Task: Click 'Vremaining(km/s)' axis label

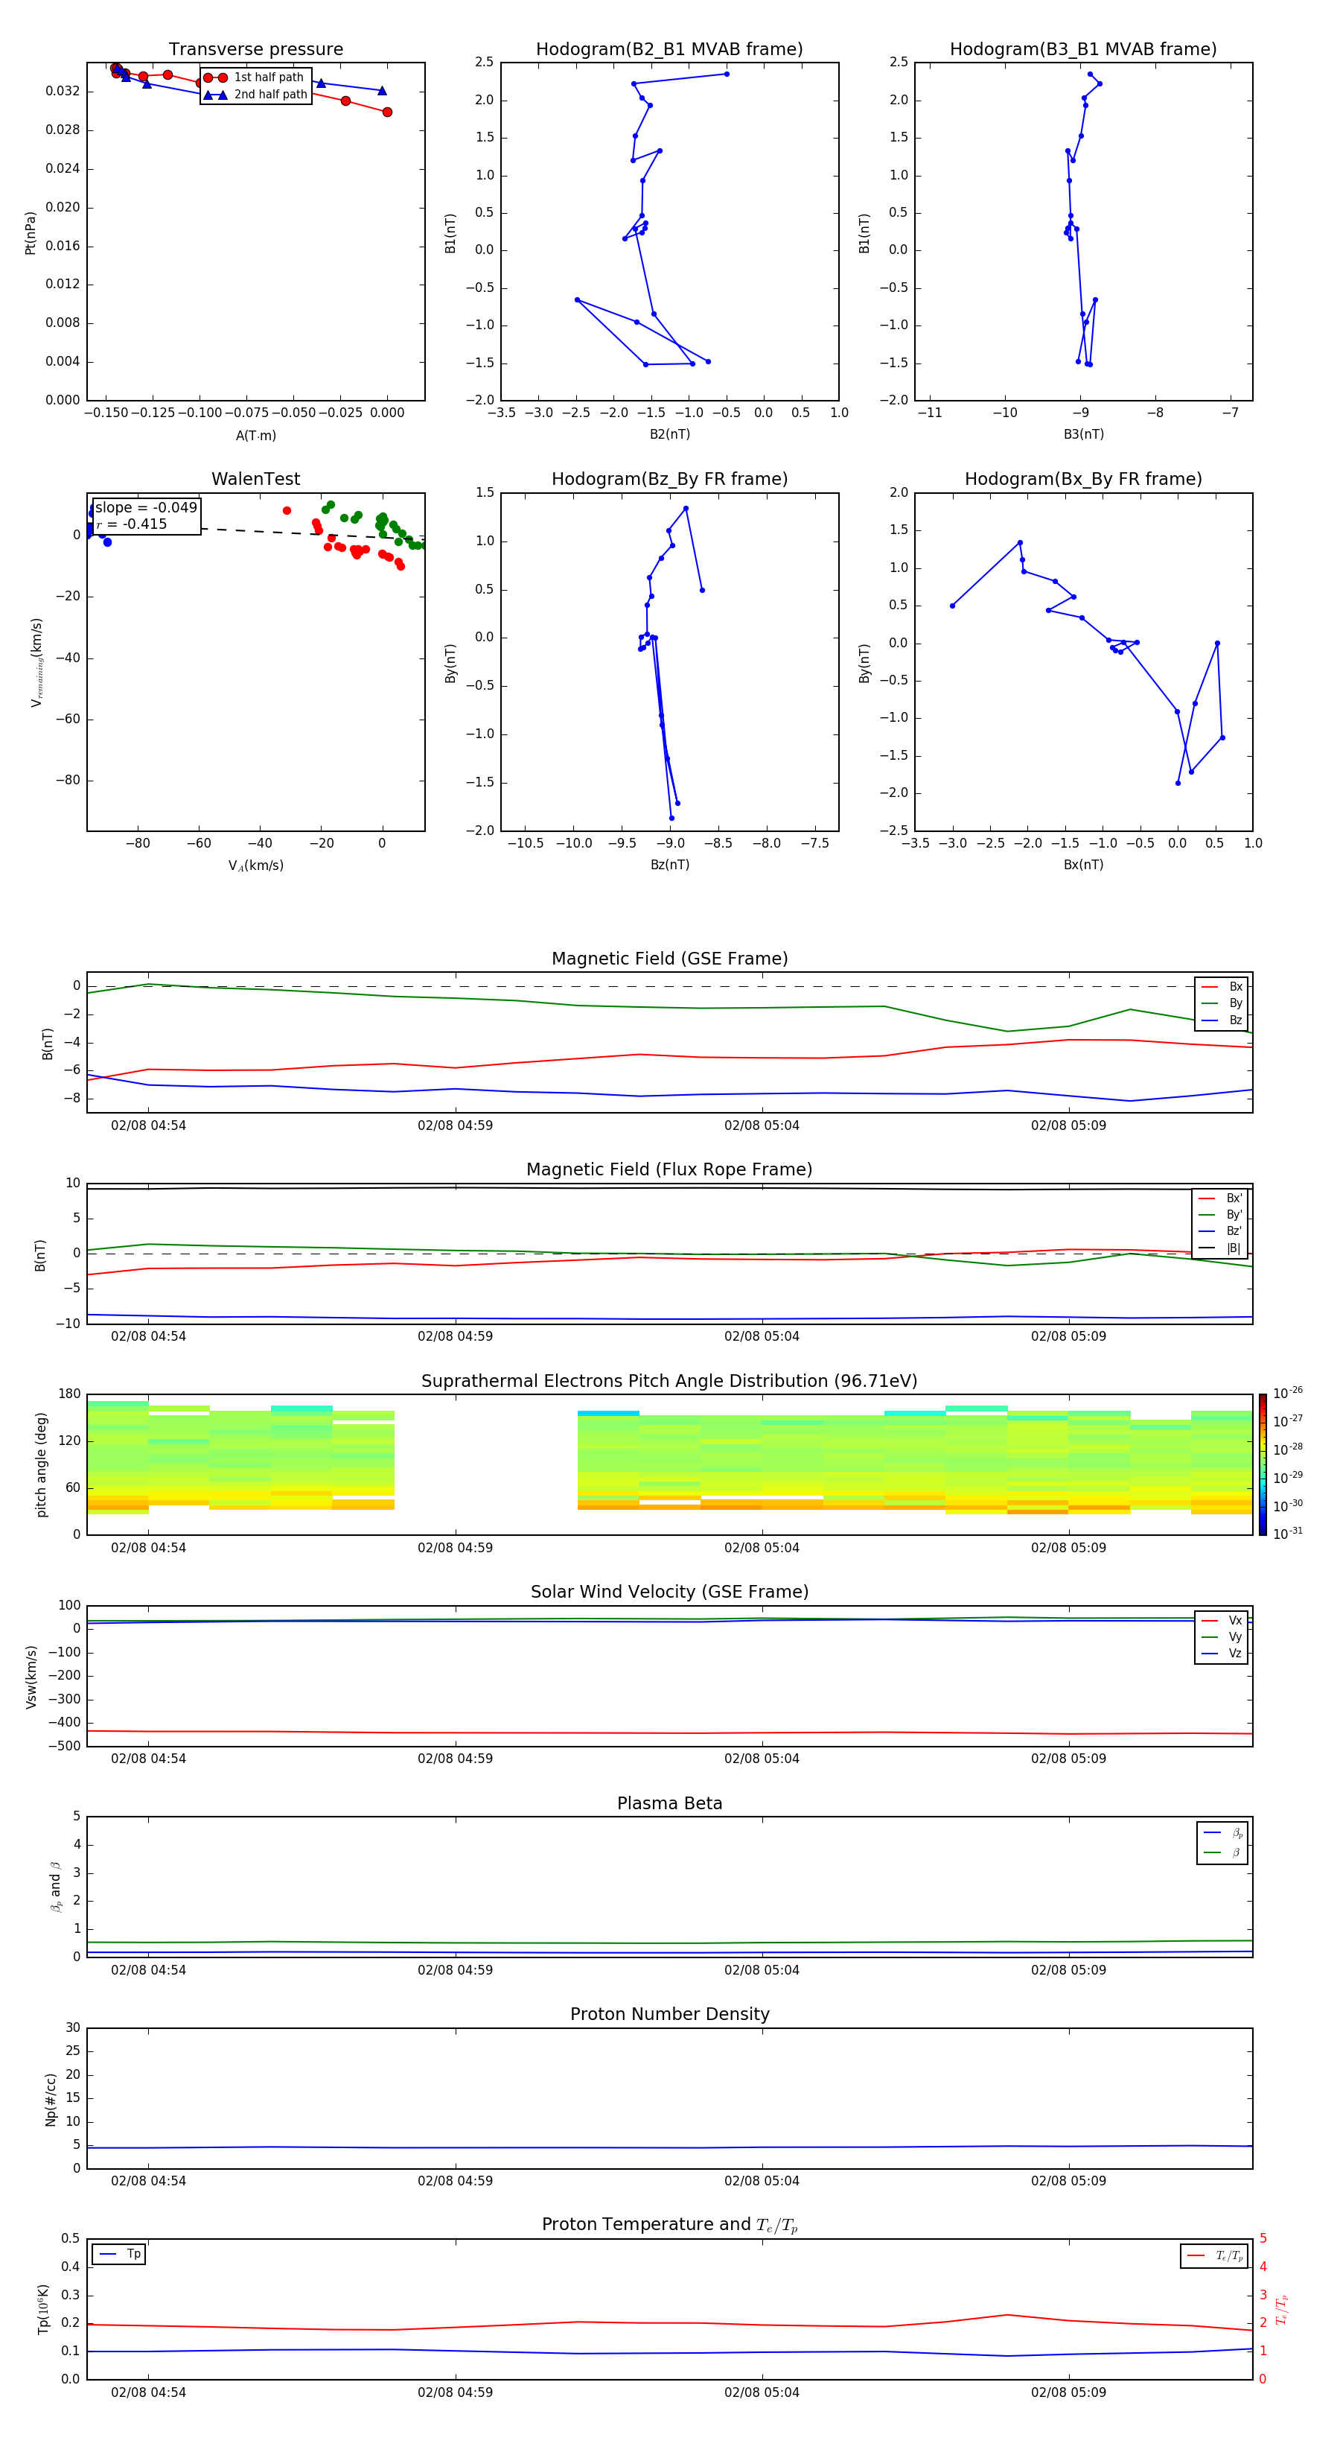Action: coord(36,662)
